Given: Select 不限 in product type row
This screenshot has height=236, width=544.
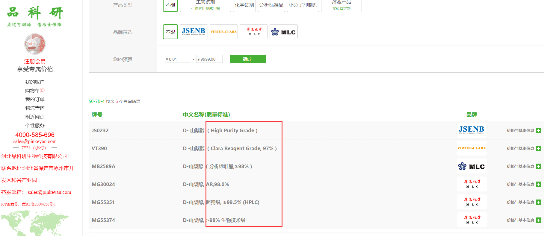Looking at the screenshot, I should (x=170, y=5).
